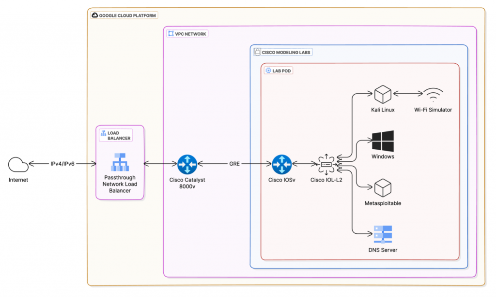Click the Kali Linux node icon
Image resolution: width=496 pixels, height=298 pixels.
tap(382, 95)
